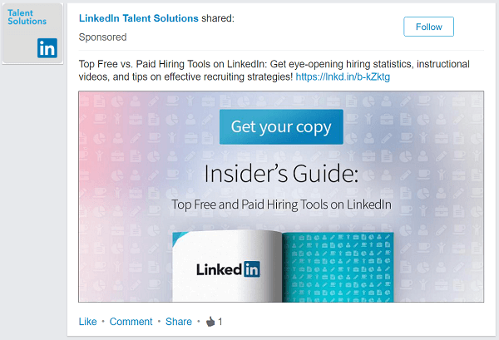
Task: Click the Insider's Guide headline
Action: (x=280, y=174)
